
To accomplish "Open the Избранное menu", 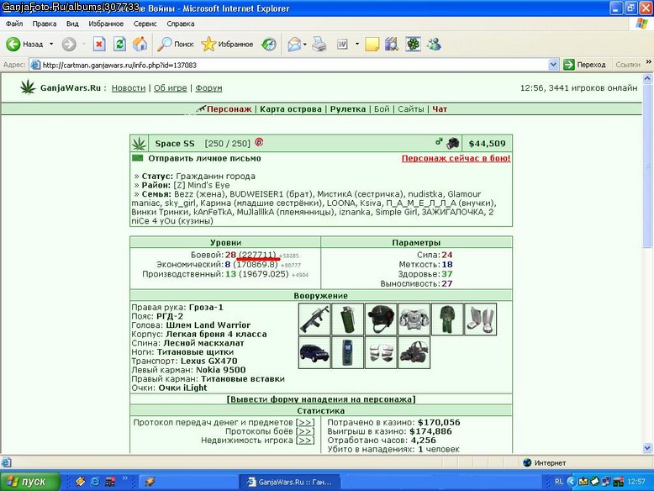I will (106, 24).
